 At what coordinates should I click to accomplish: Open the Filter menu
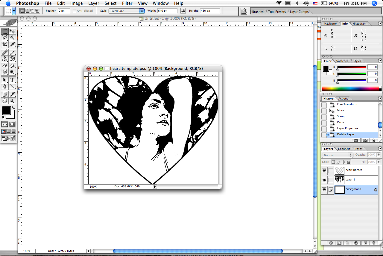(x=127, y=3)
